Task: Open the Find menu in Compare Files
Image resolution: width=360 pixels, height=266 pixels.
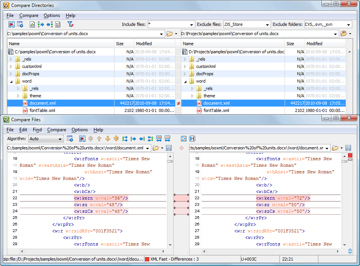Action: point(37,130)
